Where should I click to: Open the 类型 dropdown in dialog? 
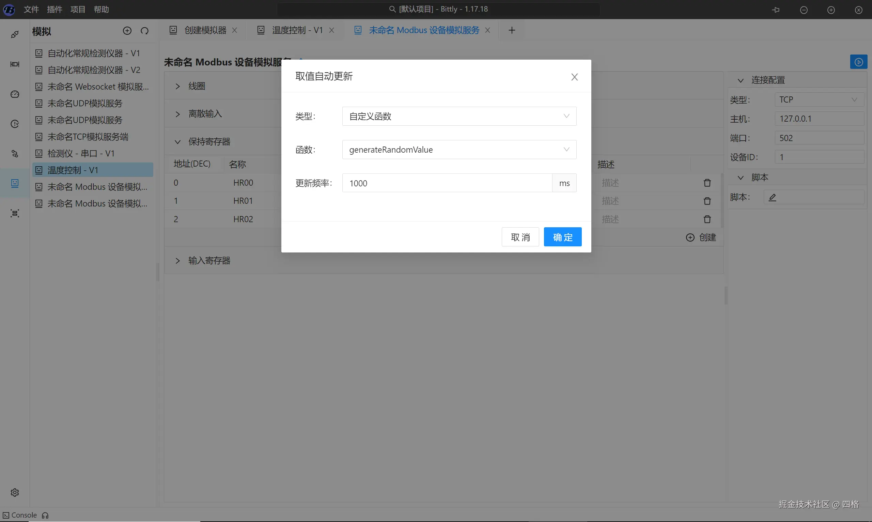[459, 116]
